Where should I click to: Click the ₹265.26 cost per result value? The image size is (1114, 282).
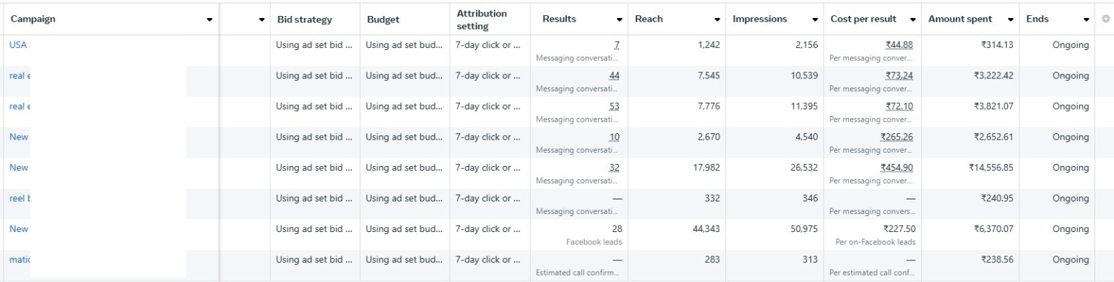pos(897,137)
